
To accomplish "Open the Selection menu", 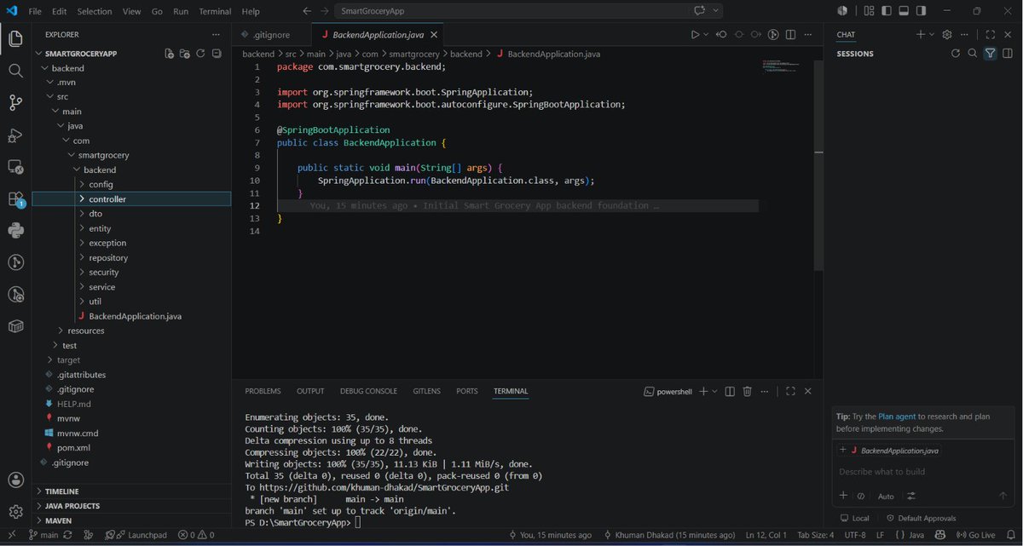I will (94, 11).
